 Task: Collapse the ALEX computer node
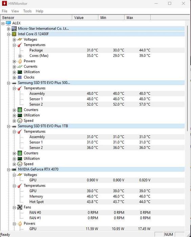point(3,23)
